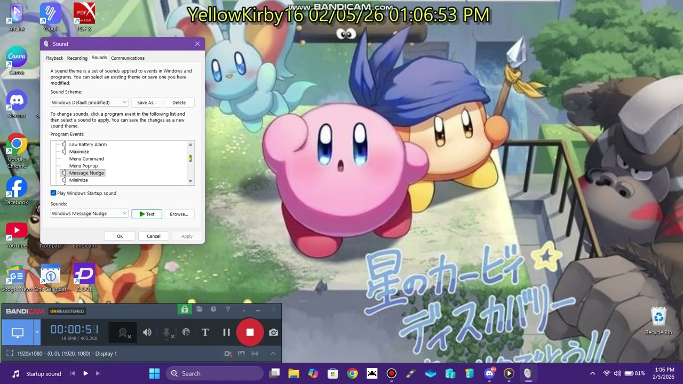The image size is (683, 384).
Task: Browse for a sound file
Action: pos(179,214)
